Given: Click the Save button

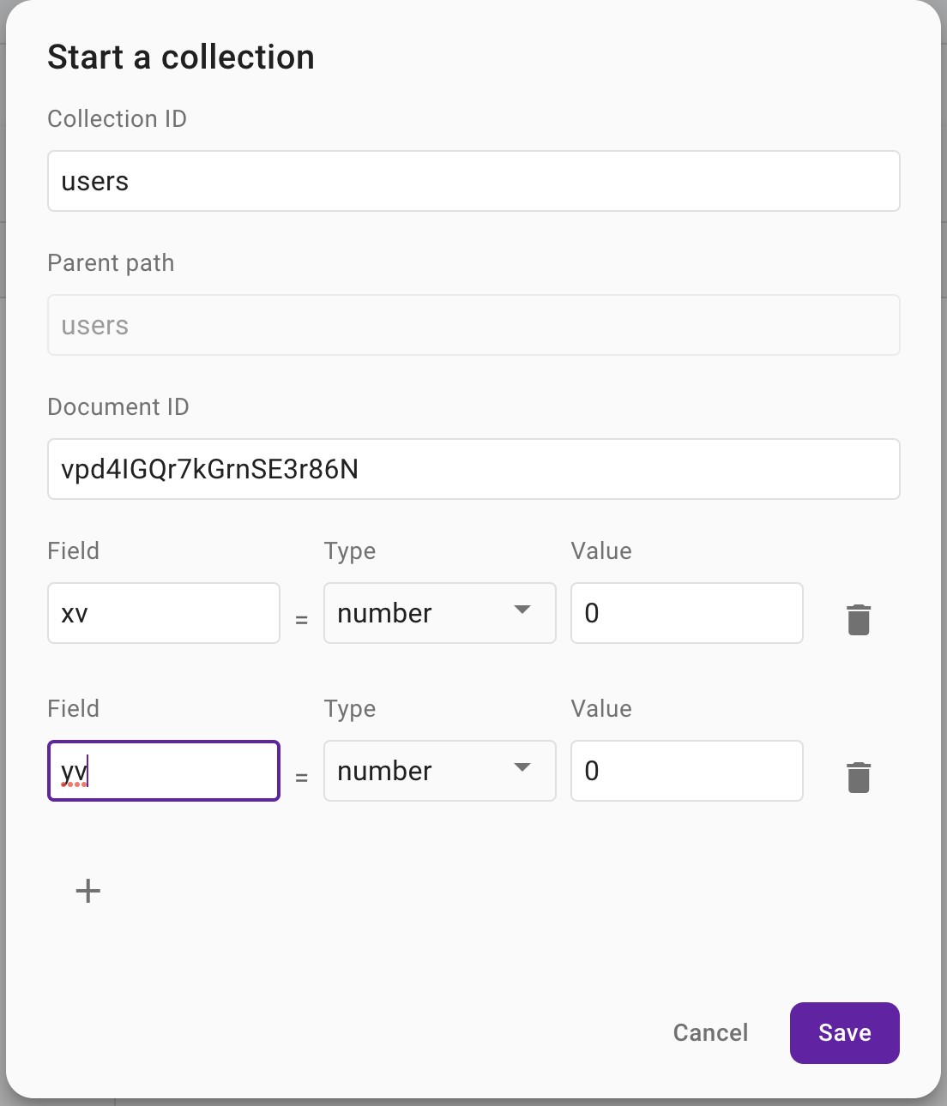Looking at the screenshot, I should [844, 1033].
